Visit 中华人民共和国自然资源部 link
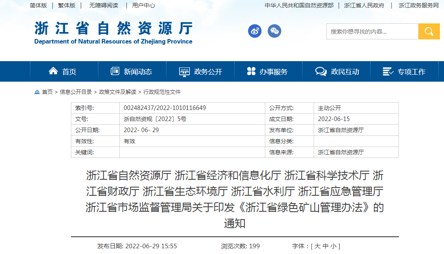Image resolution: width=444 pixels, height=254 pixels. [299, 5]
